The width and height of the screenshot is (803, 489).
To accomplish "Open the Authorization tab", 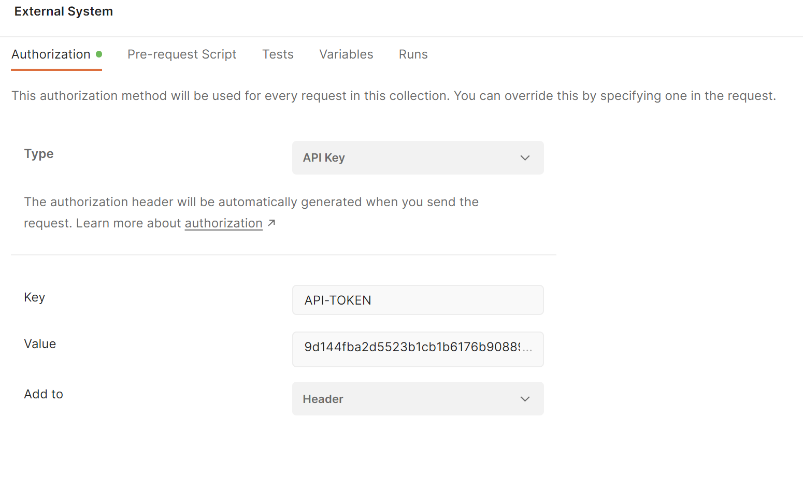I will (x=51, y=54).
